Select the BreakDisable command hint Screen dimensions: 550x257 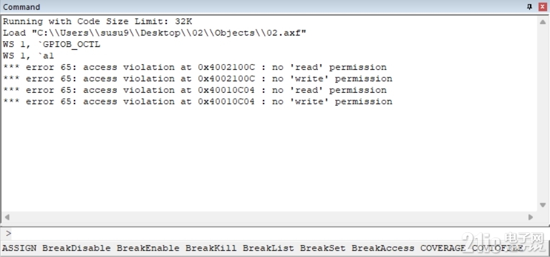76,248
